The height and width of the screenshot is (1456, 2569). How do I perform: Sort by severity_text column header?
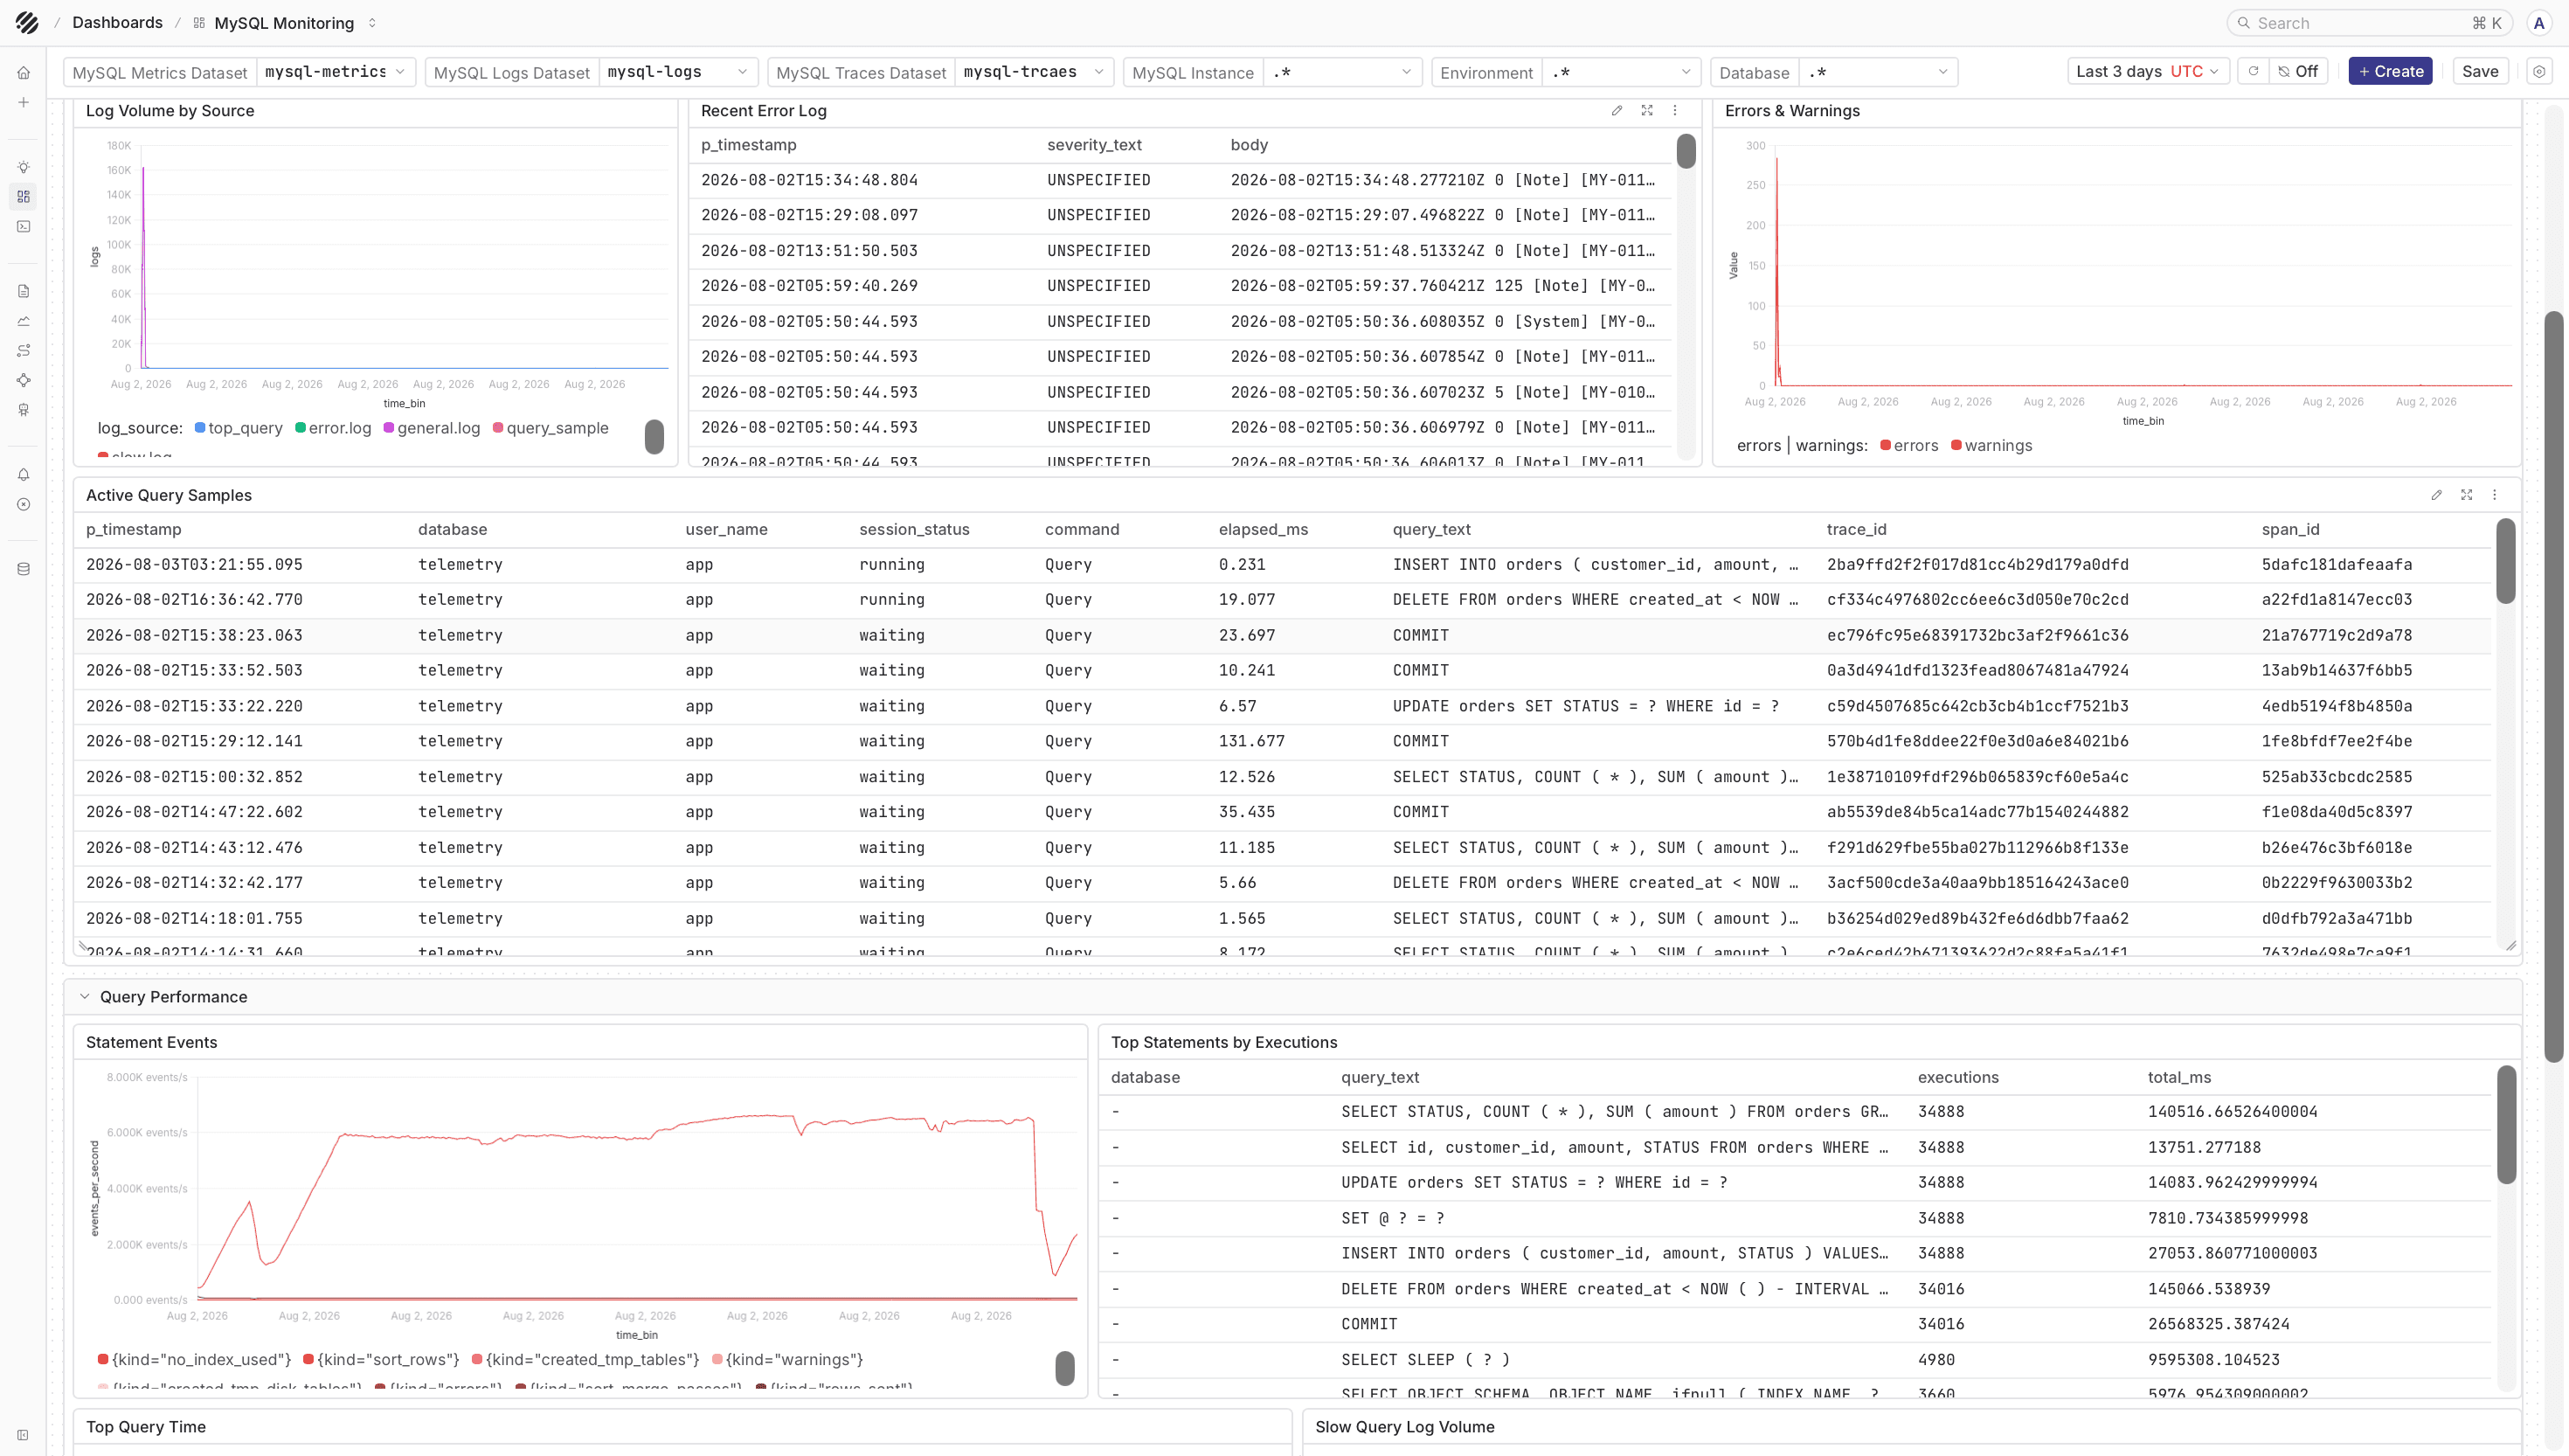[1094, 145]
